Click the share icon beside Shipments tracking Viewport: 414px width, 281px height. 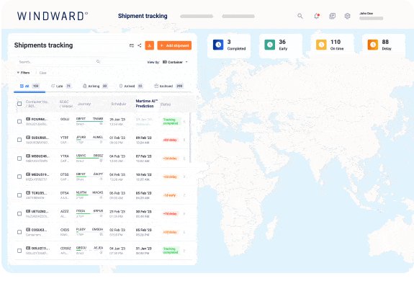(140, 45)
